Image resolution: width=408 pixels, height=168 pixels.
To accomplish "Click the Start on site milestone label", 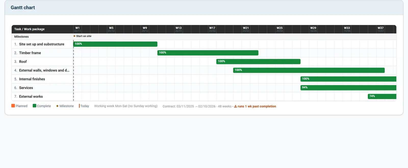I will coord(84,36).
